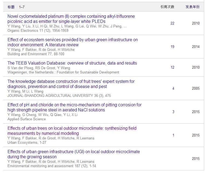
Task: Click the Organic Electronics journal line
Action: click(x=38, y=31)
